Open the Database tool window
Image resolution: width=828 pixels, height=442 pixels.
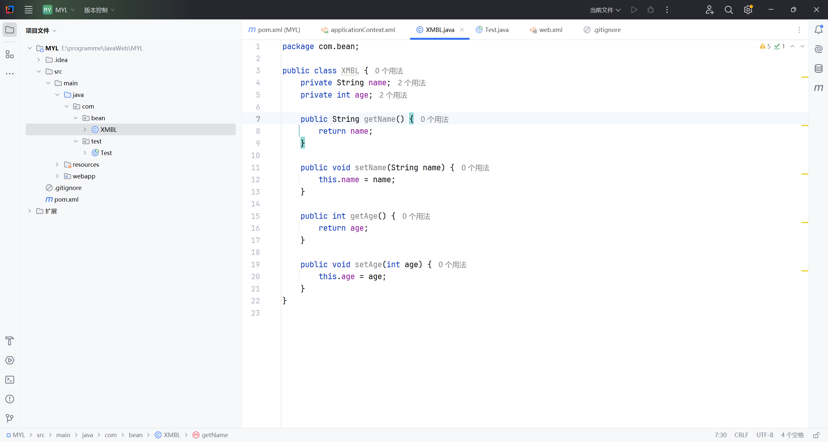point(818,68)
